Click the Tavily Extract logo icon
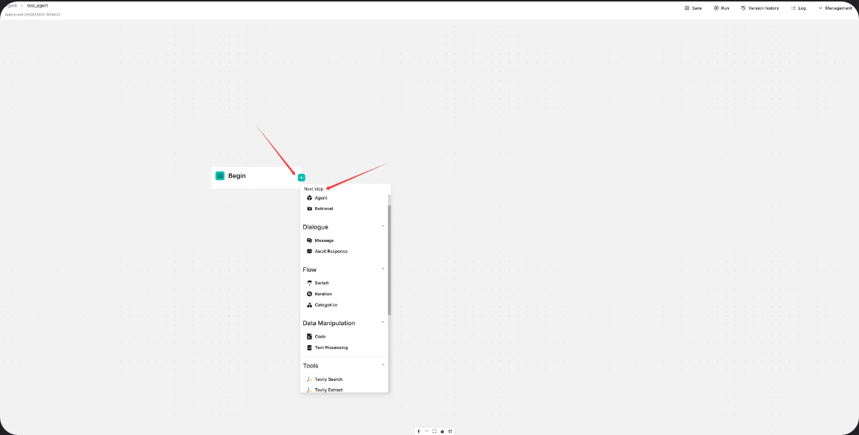This screenshot has height=435, width=859. (309, 390)
